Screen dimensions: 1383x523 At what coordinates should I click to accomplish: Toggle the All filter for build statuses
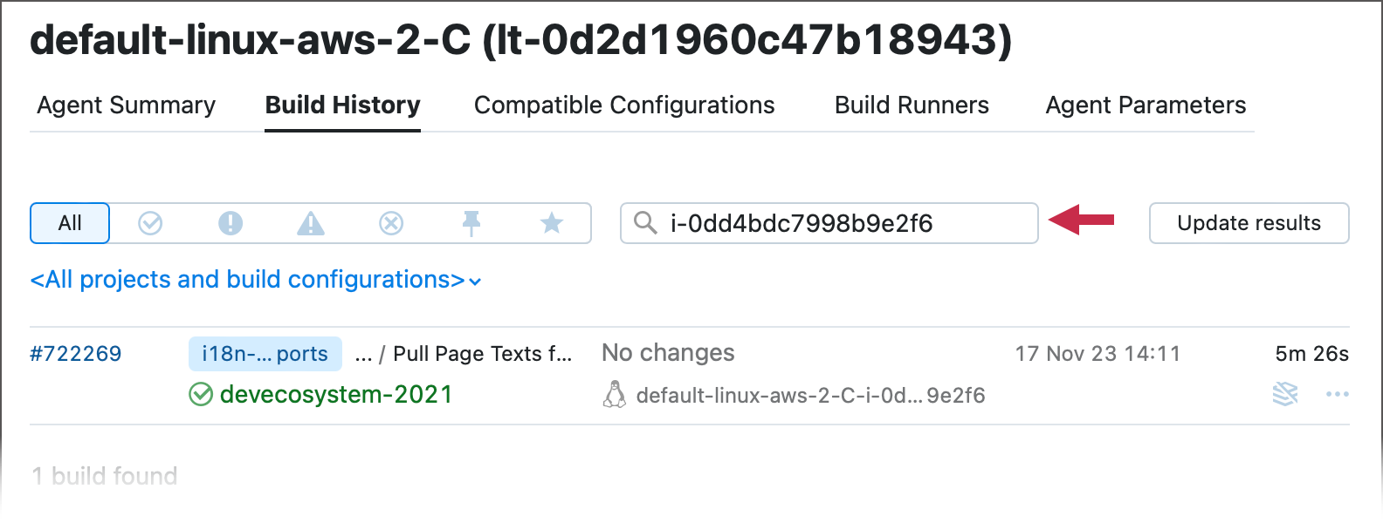(x=69, y=223)
